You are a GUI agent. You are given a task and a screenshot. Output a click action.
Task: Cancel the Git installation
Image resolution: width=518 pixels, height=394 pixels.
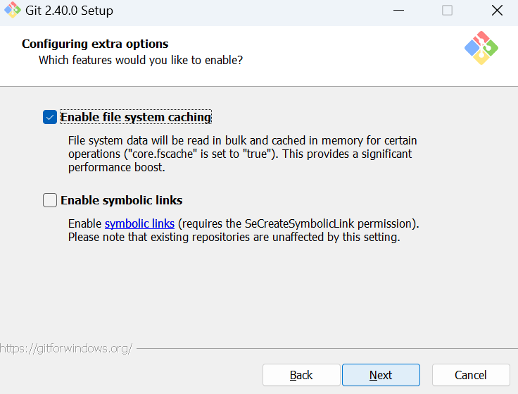pos(471,375)
